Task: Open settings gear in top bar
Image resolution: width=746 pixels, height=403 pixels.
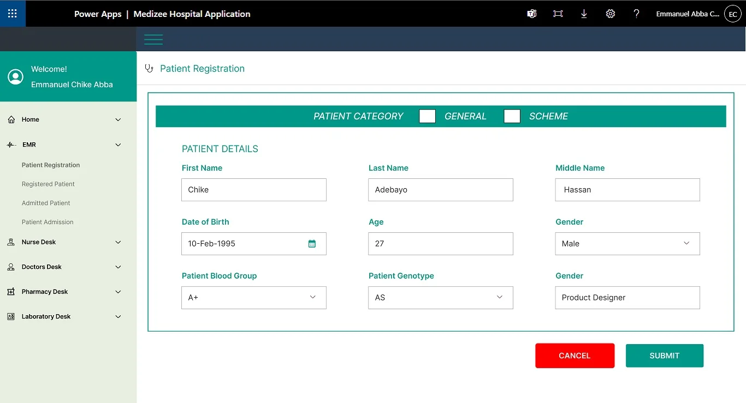Action: 610,14
